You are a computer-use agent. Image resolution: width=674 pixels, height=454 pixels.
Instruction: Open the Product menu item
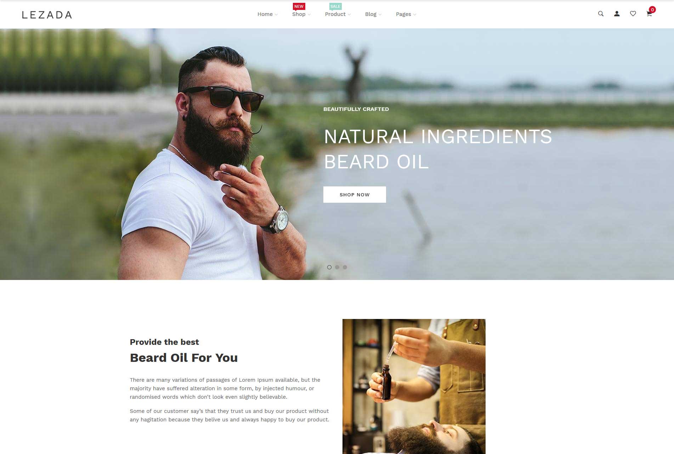[x=335, y=14]
